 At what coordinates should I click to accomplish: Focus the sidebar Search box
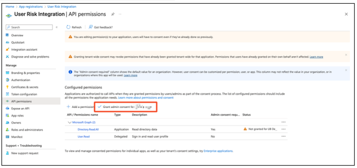(x=29, y=27)
